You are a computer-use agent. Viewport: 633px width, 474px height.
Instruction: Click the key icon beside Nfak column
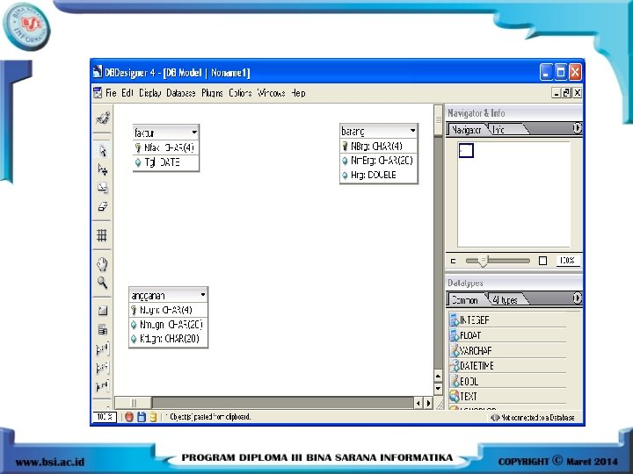pos(138,148)
